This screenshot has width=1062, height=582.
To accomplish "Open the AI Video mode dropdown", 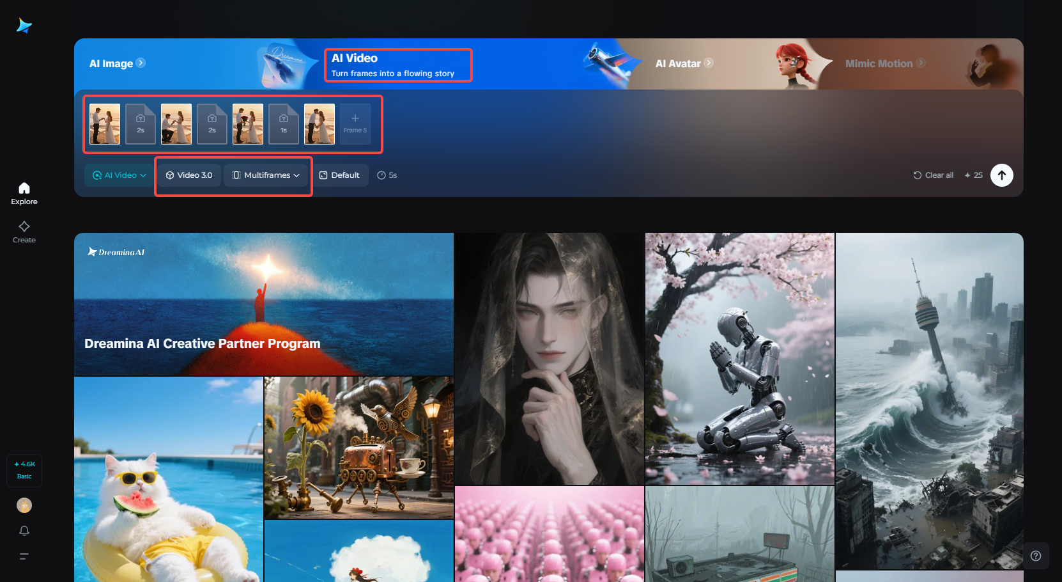I will click(118, 175).
